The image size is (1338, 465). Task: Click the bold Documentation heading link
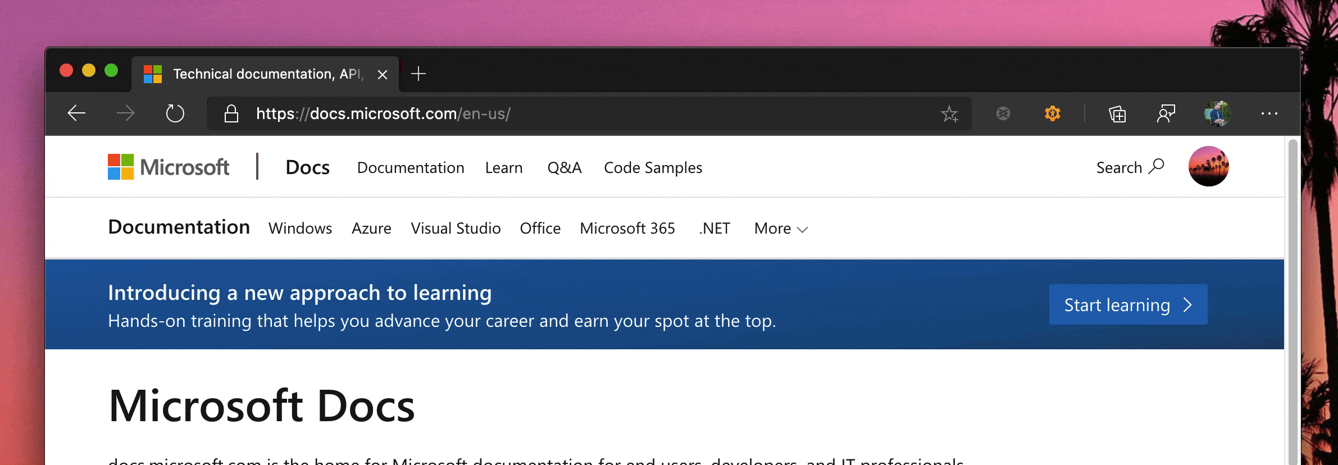tap(179, 227)
